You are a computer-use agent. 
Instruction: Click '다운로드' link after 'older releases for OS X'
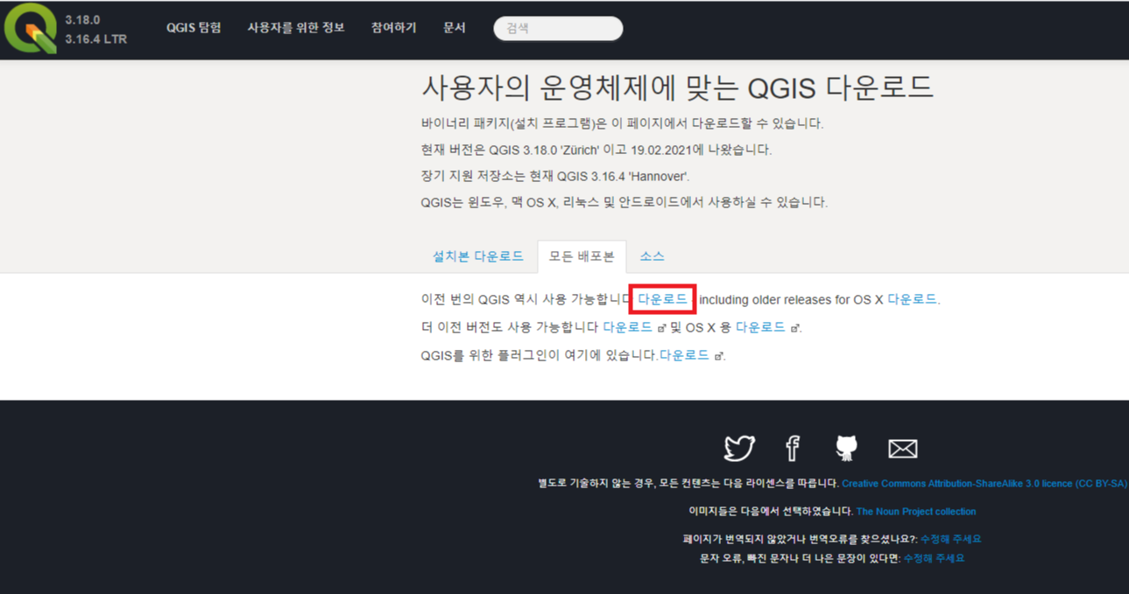[912, 299]
